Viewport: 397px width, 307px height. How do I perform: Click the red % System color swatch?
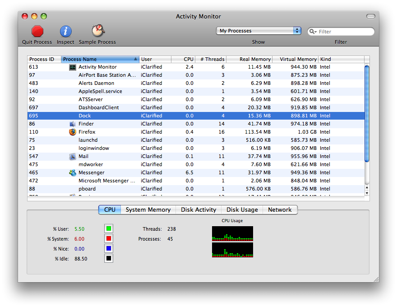(x=109, y=238)
